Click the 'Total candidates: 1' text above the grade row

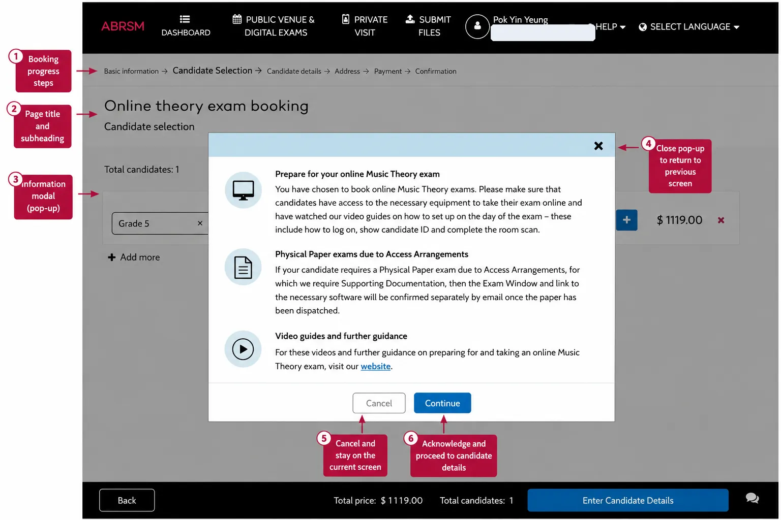[142, 170]
